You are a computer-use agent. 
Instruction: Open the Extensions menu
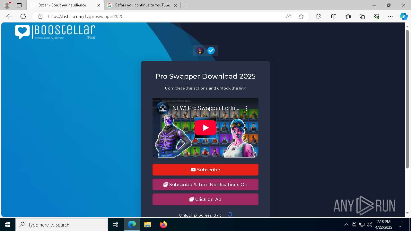(318, 16)
